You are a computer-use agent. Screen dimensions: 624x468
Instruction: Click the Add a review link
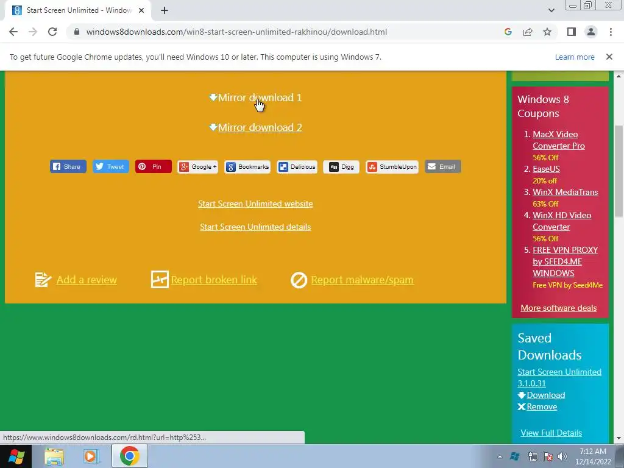tap(87, 280)
